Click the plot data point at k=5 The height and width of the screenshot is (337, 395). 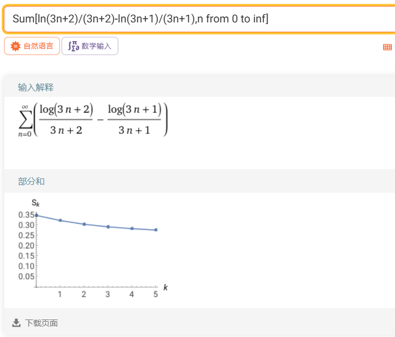(x=156, y=230)
